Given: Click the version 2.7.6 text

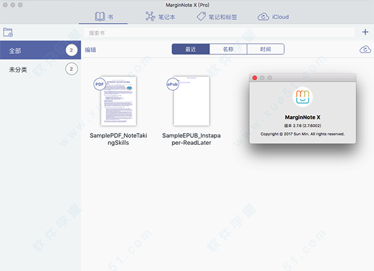Looking at the screenshot, I should tap(303, 126).
